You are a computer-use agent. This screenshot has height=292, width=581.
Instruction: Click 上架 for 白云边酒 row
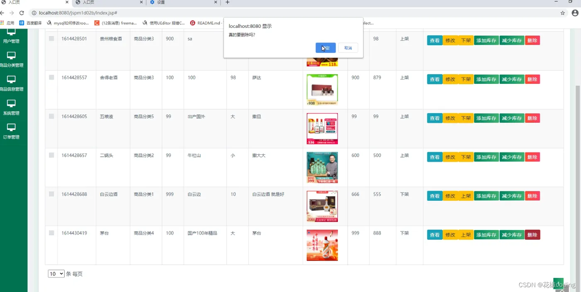(x=466, y=196)
